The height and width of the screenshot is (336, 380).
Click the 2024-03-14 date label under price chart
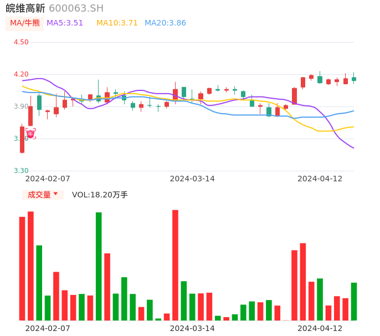192,179
